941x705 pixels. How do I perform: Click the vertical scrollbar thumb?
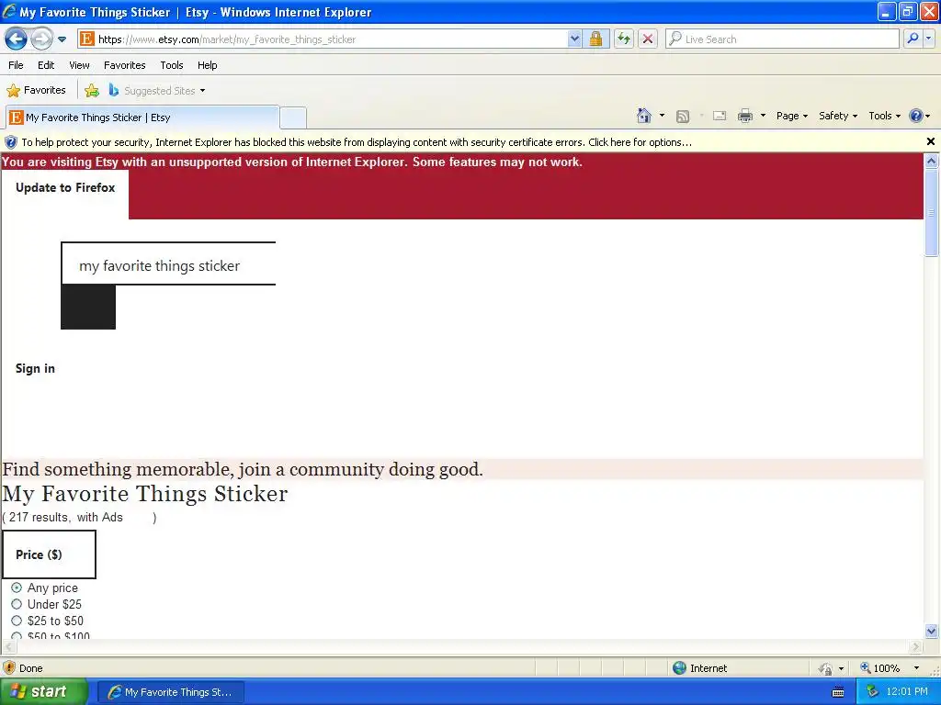[x=932, y=212]
